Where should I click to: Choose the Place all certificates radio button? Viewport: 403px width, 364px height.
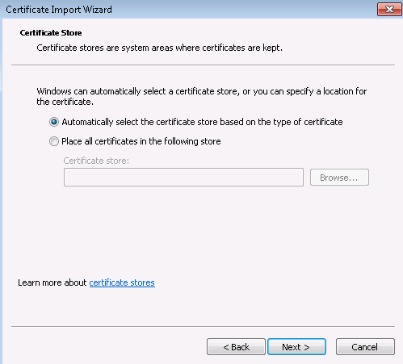tap(54, 141)
